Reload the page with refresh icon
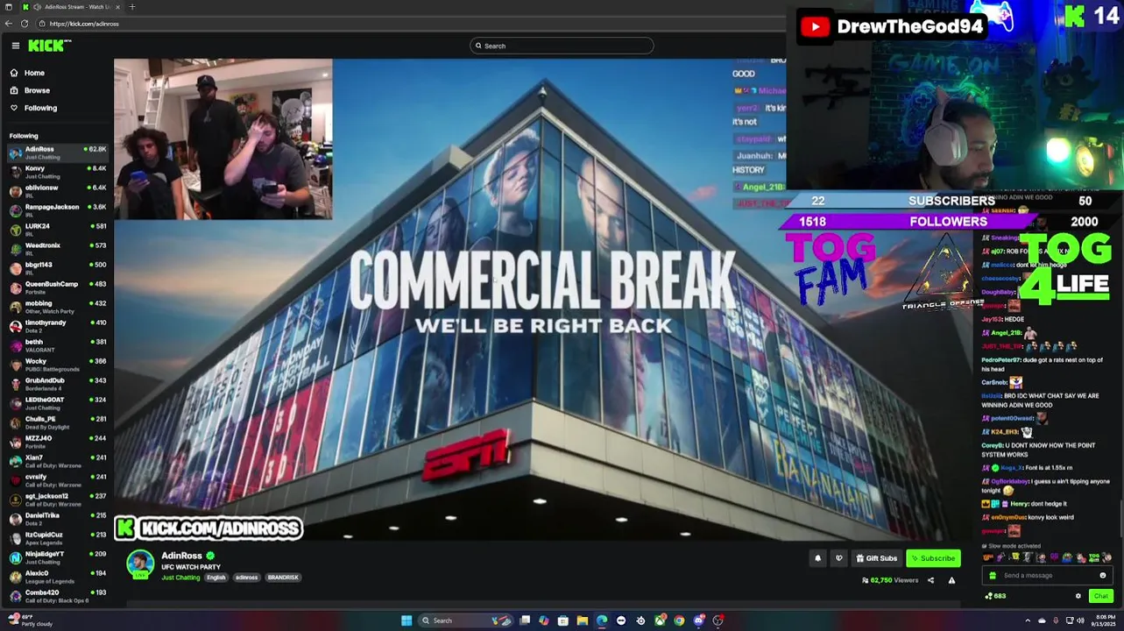1124x631 pixels. click(25, 24)
